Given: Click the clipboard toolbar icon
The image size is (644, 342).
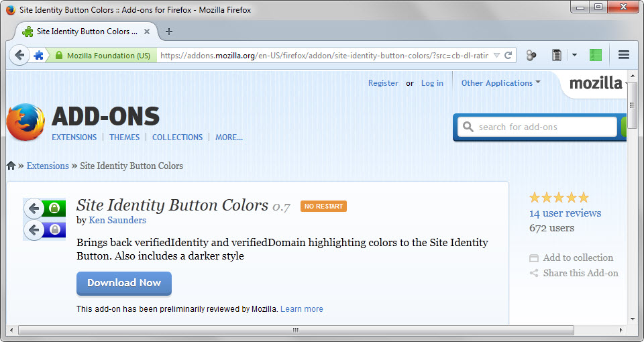Looking at the screenshot, I should click(x=557, y=55).
